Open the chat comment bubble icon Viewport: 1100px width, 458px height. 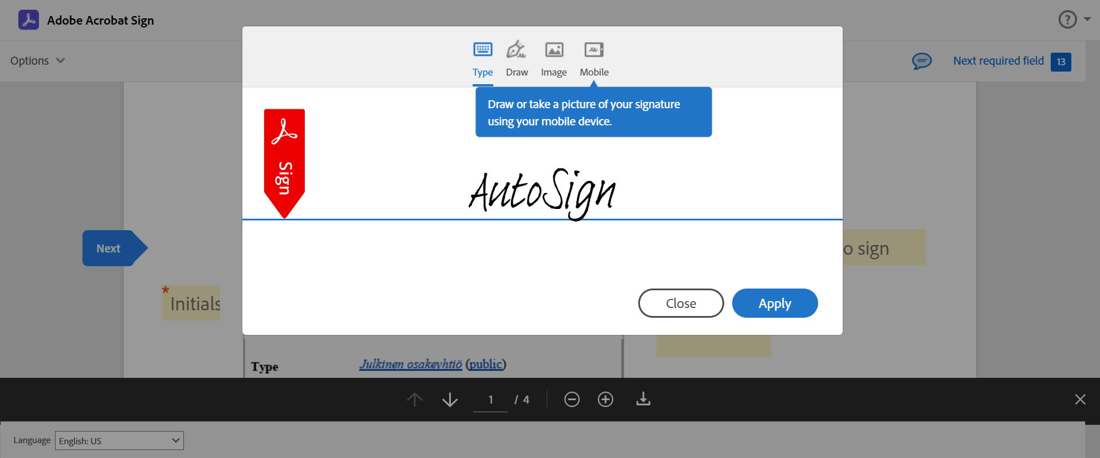922,61
